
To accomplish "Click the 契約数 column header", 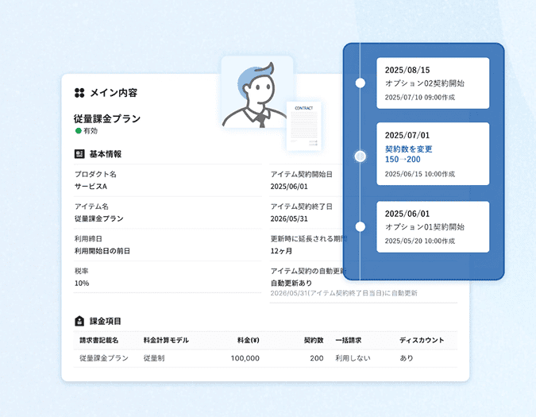I will 313,340.
